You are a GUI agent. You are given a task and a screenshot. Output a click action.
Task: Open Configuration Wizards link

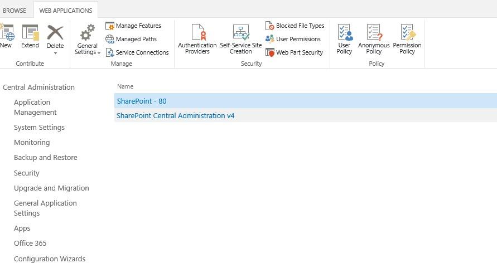point(50,259)
